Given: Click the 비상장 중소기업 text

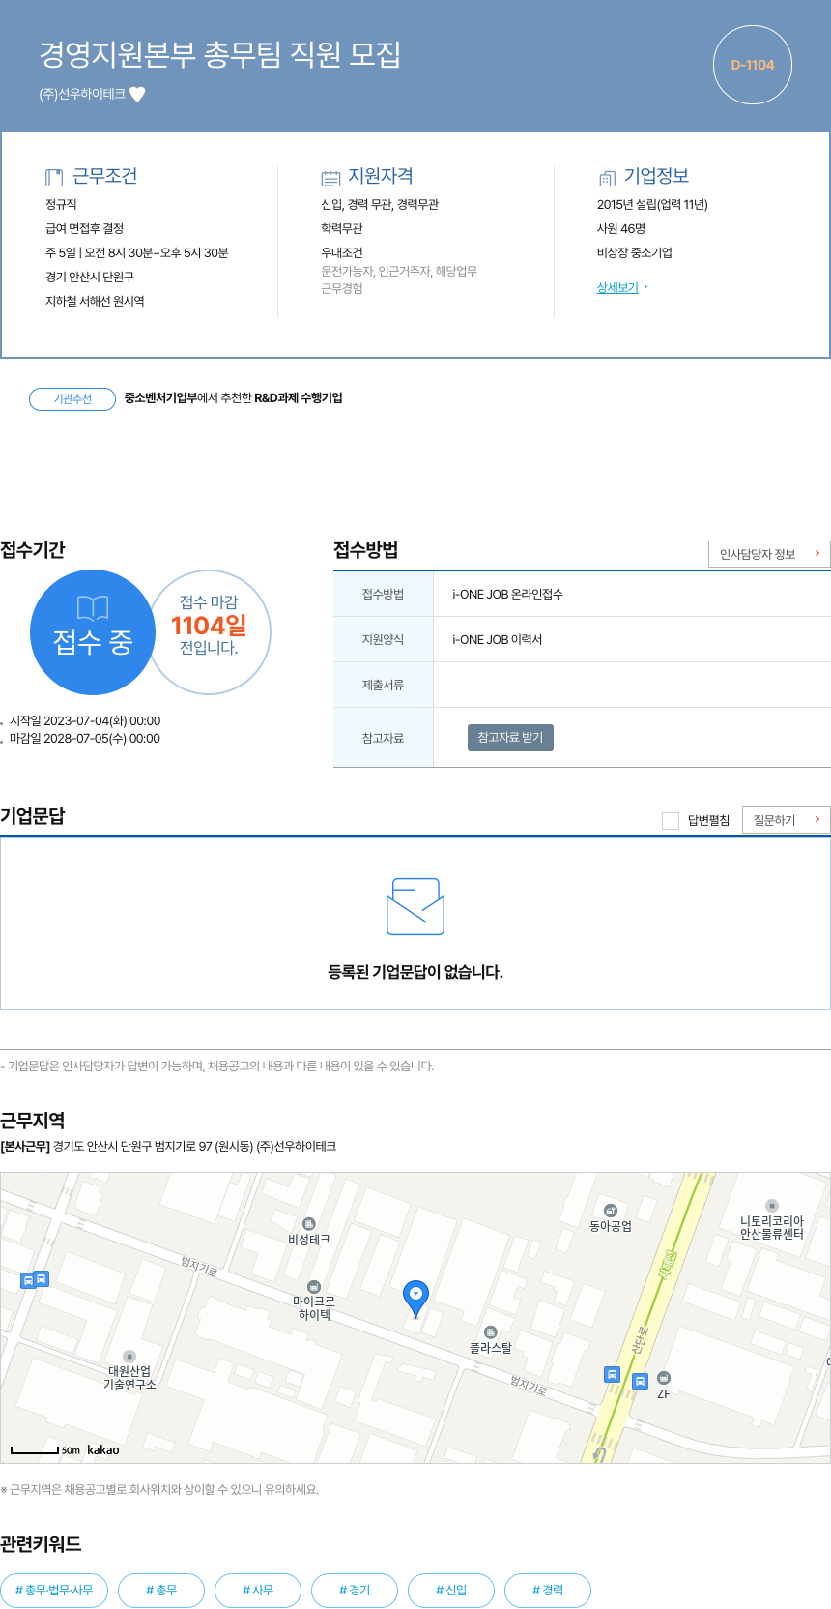Looking at the screenshot, I should [x=635, y=252].
